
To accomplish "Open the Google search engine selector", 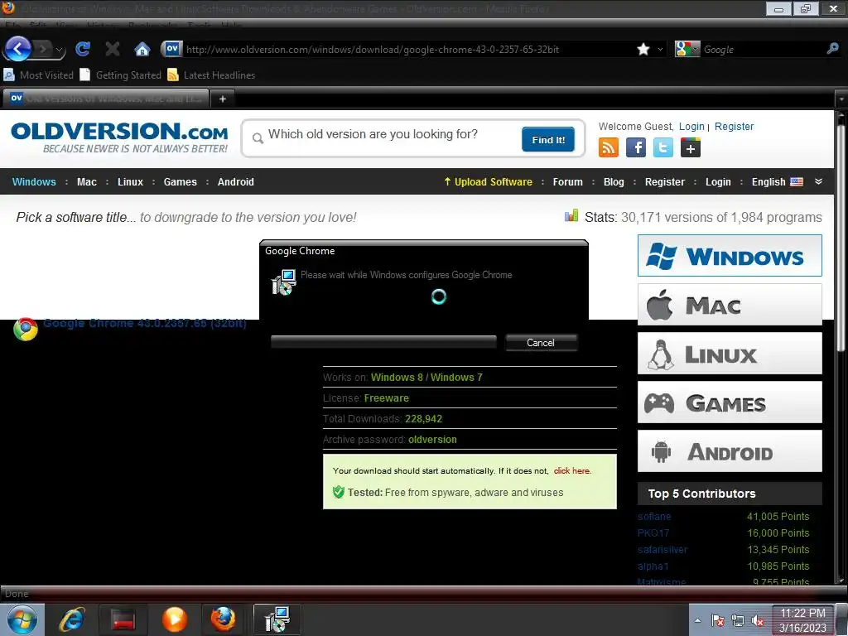I will pyautogui.click(x=687, y=49).
